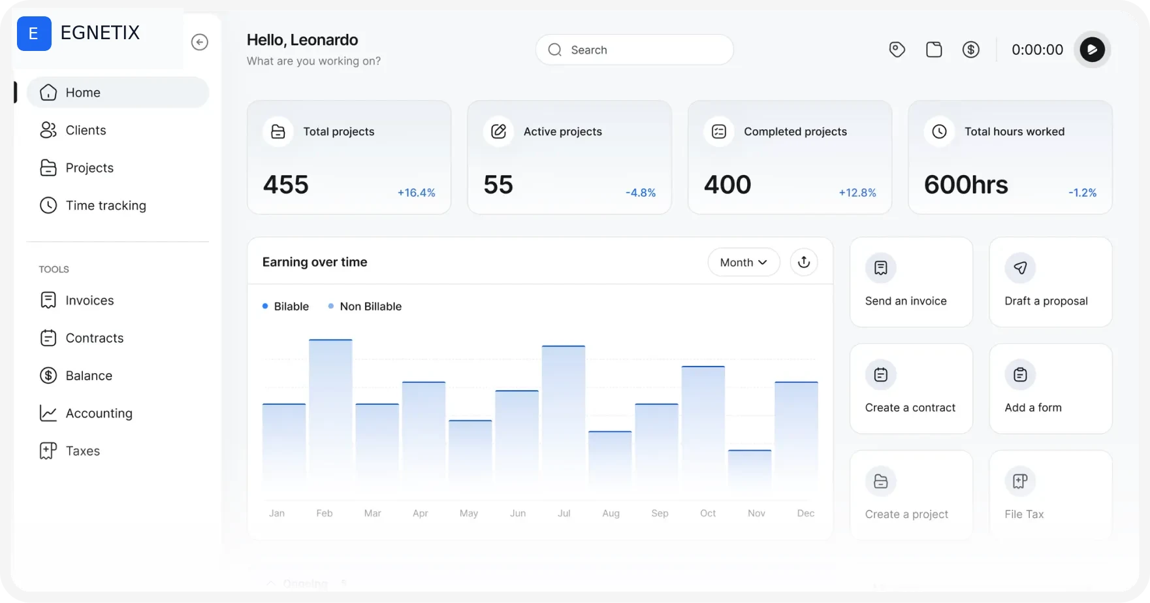Click the -4.8% change on Active projects
Screen dimensions: 1150x603
(x=641, y=193)
